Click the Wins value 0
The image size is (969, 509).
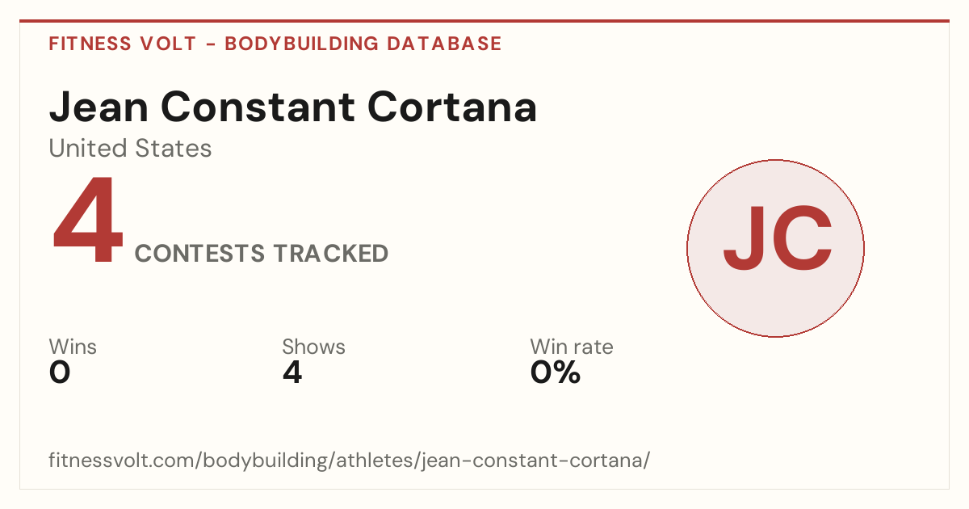point(60,373)
